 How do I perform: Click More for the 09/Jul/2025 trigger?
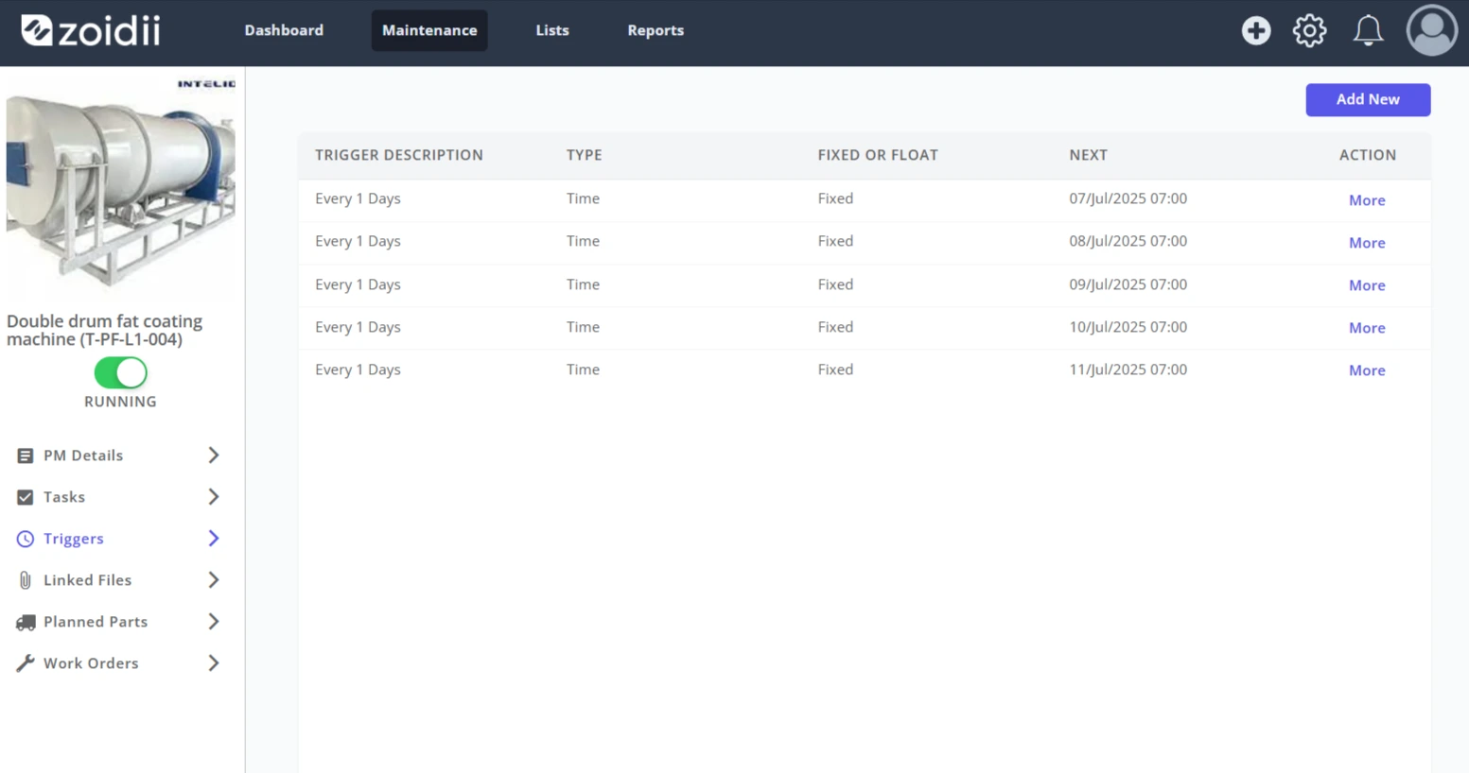tap(1367, 285)
